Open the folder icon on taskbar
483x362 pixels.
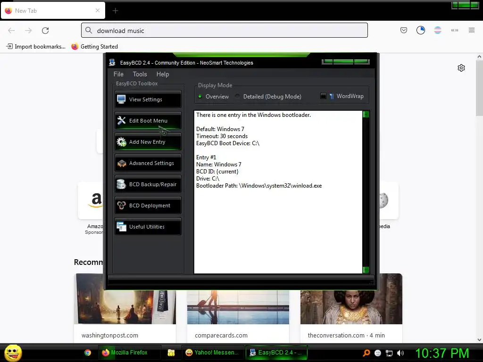171,353
